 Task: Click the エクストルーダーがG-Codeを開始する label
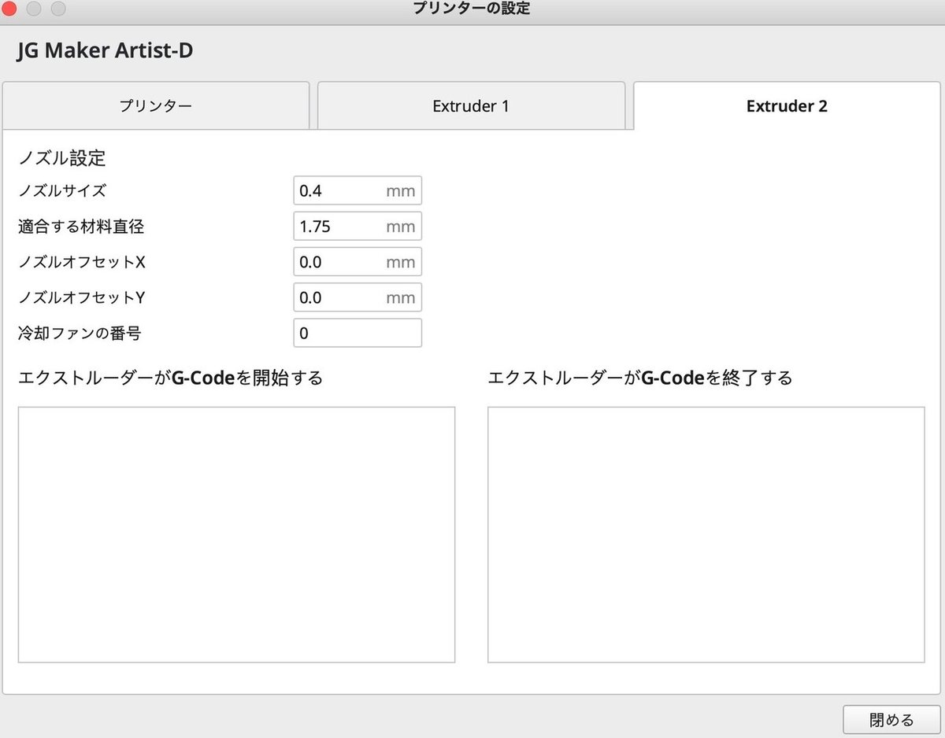click(x=171, y=378)
